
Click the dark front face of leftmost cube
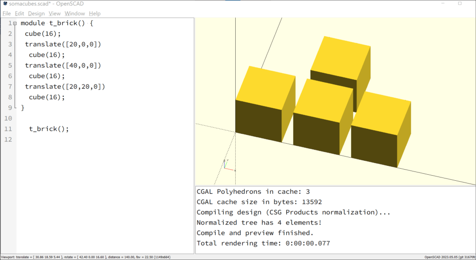tap(258, 121)
